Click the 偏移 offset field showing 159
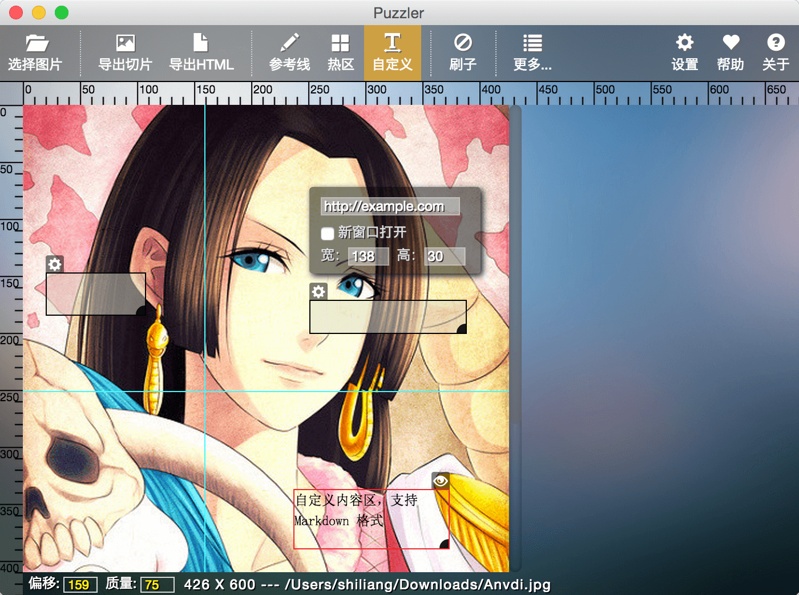This screenshot has width=799, height=595. click(x=80, y=585)
